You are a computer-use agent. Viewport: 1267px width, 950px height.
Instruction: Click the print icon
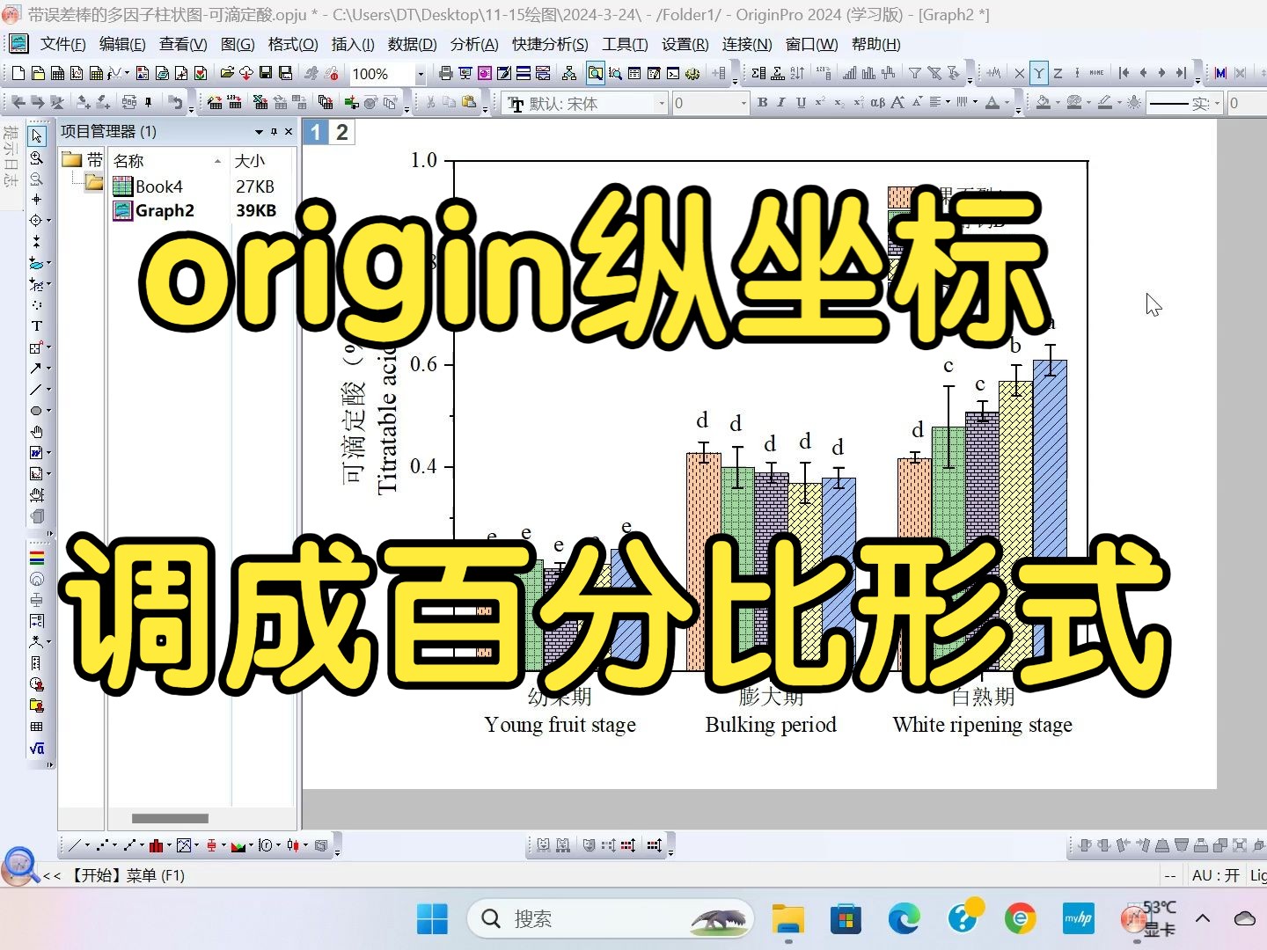coord(446,73)
